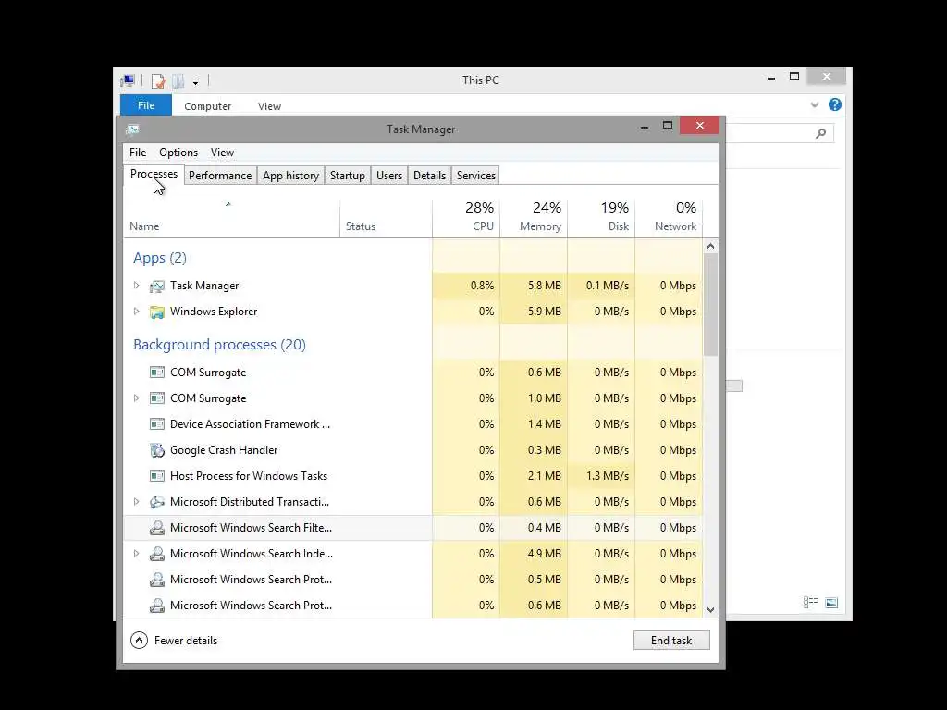The width and height of the screenshot is (947, 710).
Task: Click the Device Association Framework icon
Action: click(157, 424)
